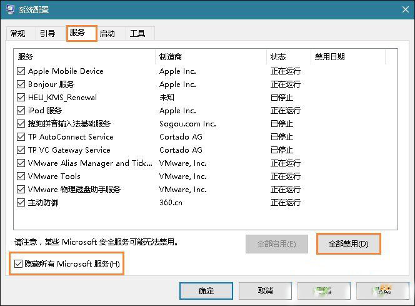Switch to the 常规 tab

point(18,33)
